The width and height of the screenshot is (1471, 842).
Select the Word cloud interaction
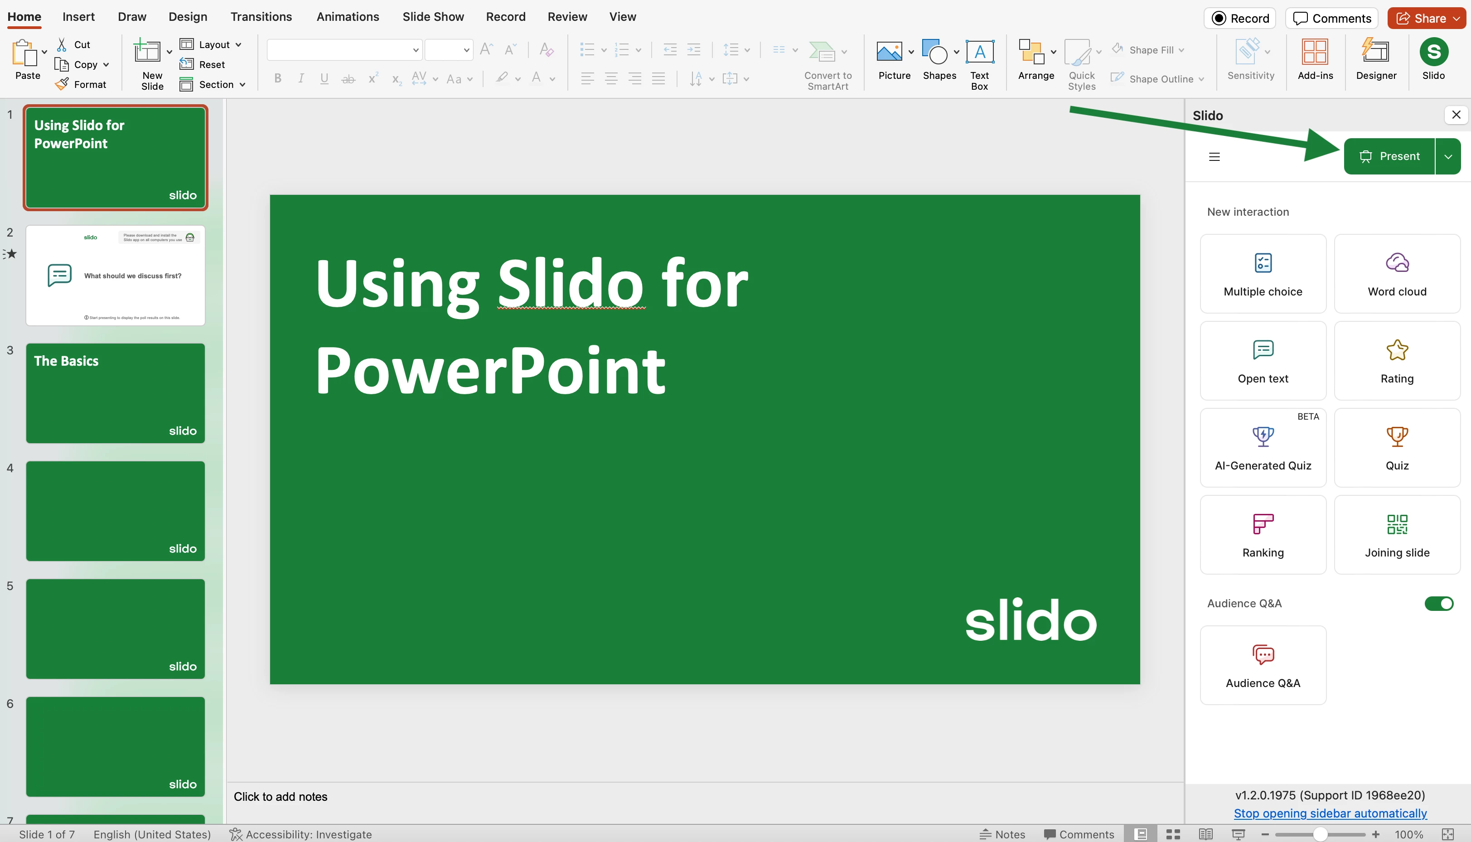tap(1397, 273)
